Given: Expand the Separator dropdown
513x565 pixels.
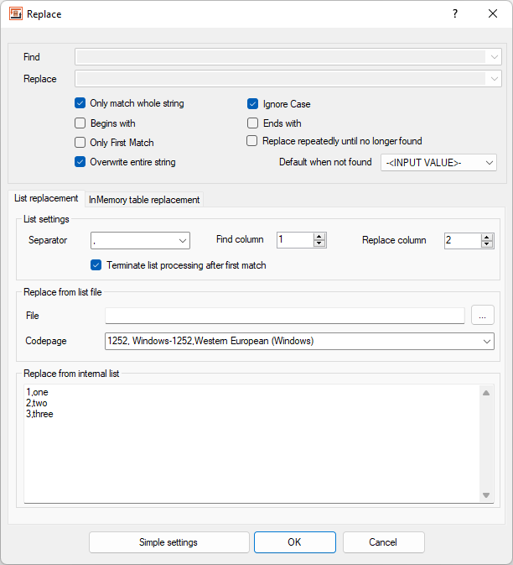Looking at the screenshot, I should click(x=183, y=241).
